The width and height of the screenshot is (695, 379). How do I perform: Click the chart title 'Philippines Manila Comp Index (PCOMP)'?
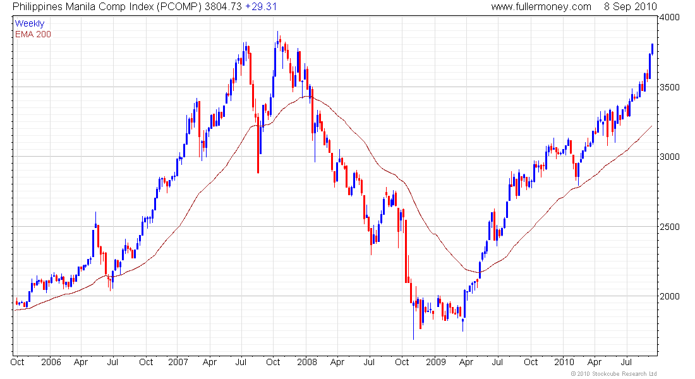pos(107,7)
